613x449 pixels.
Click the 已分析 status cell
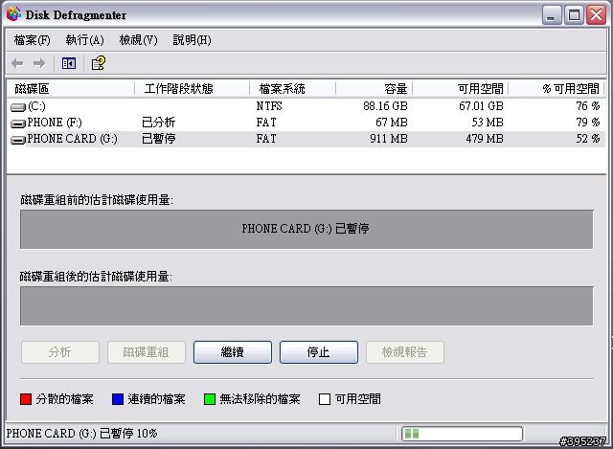pyautogui.click(x=158, y=123)
